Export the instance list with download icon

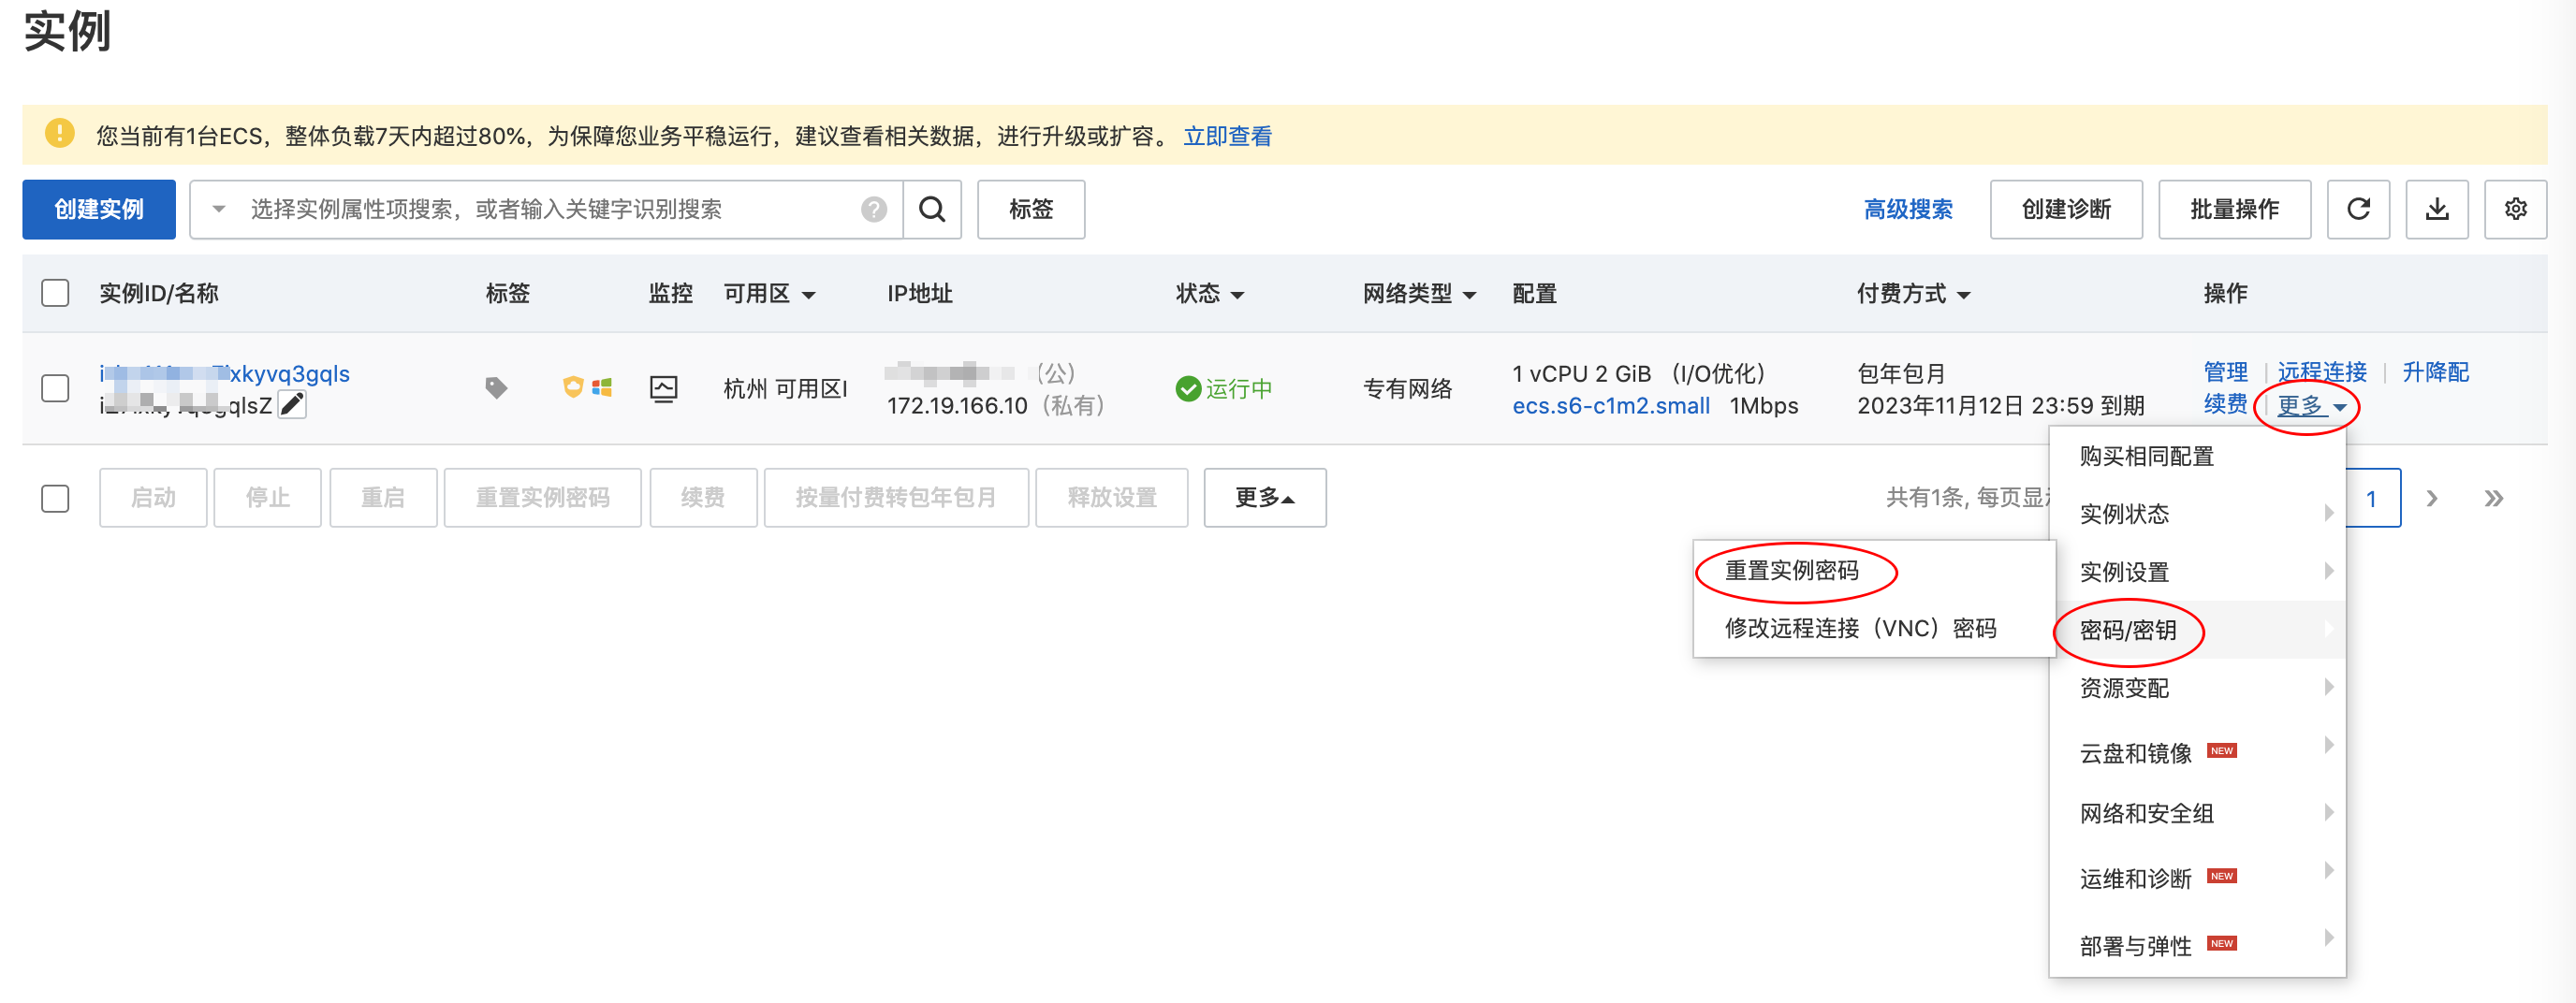coord(2437,209)
